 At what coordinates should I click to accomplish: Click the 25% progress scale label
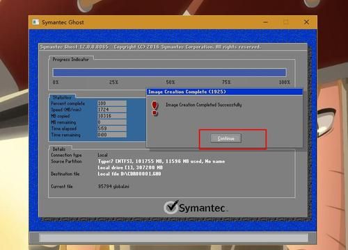(113, 82)
